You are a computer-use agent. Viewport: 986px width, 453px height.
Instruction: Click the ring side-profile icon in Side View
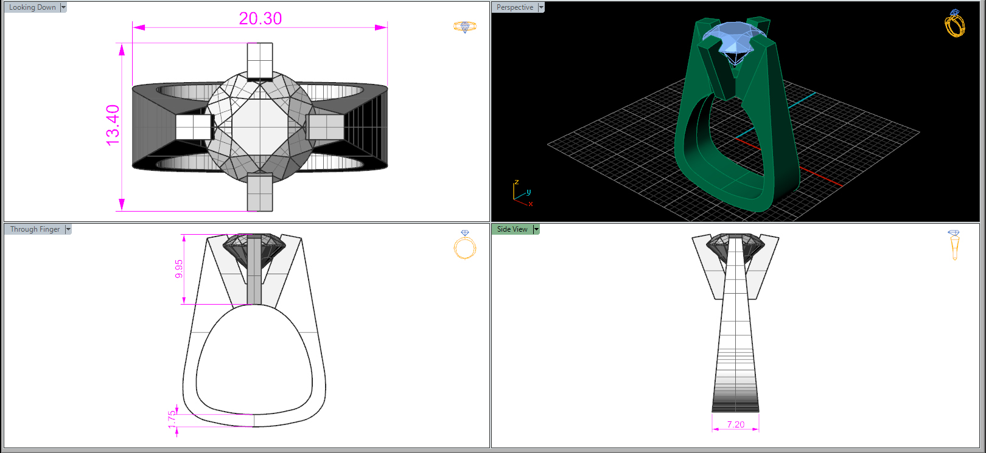coord(954,245)
